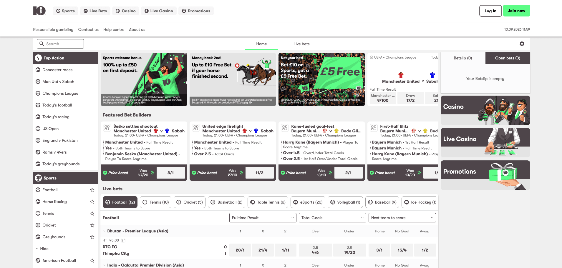The width and height of the screenshot is (562, 268).
Task: Select RTC FC win odds 20/1
Action: click(240, 250)
